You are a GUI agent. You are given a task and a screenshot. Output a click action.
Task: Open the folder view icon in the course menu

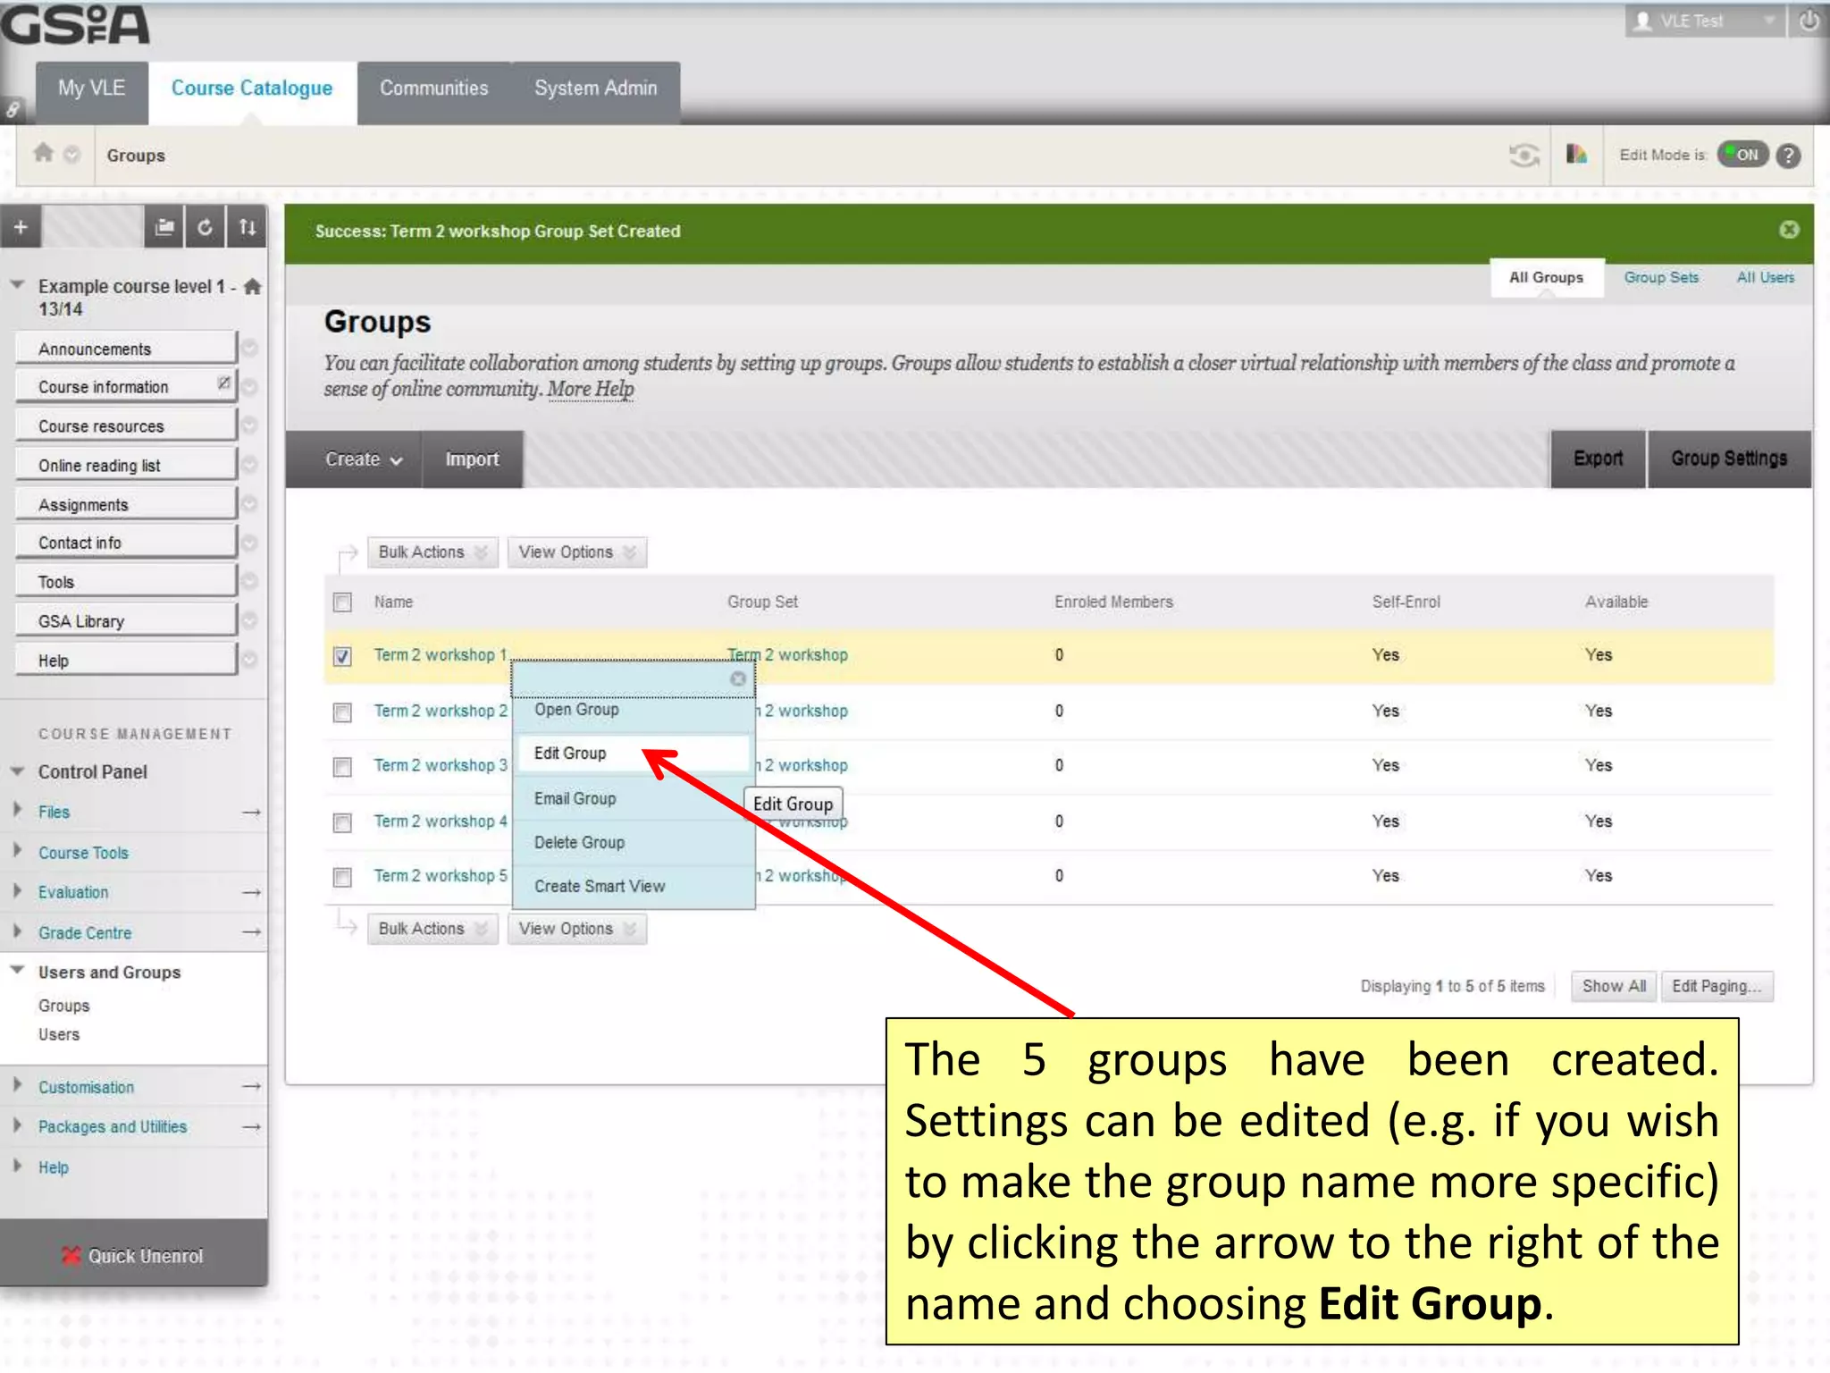click(x=164, y=227)
